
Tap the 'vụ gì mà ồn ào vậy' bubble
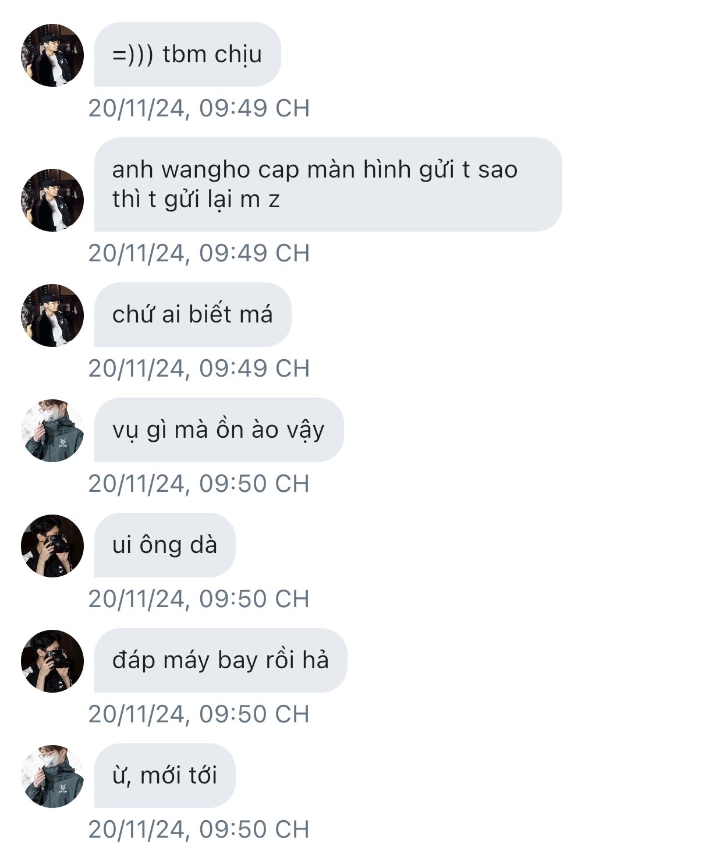click(219, 430)
